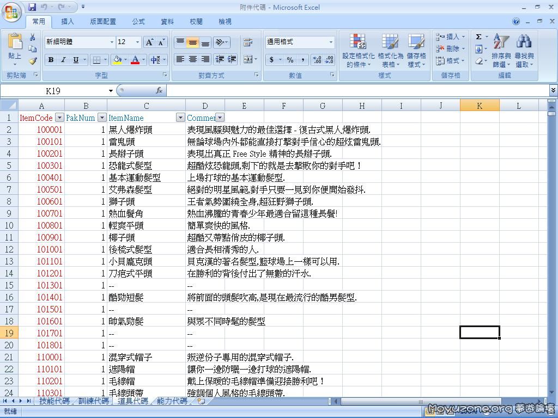Viewport: 558px width, 418px height.
Task: Open ItemName column filter dropdown
Action: click(180, 118)
